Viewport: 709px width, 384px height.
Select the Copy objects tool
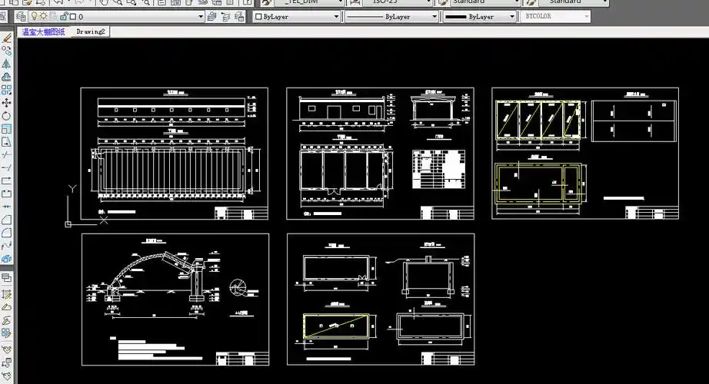pos(7,50)
